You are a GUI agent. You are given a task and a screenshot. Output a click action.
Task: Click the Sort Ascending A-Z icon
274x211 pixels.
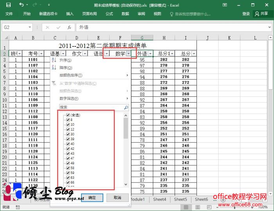[x=54, y=60]
